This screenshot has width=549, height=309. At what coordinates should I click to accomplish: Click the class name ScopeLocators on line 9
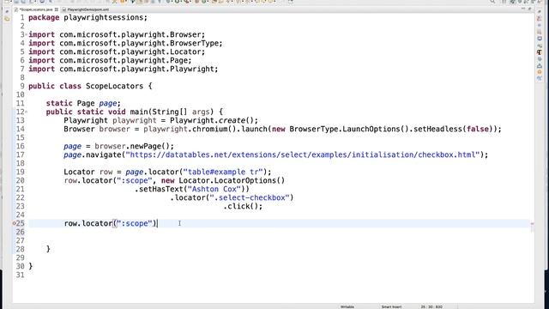point(114,86)
